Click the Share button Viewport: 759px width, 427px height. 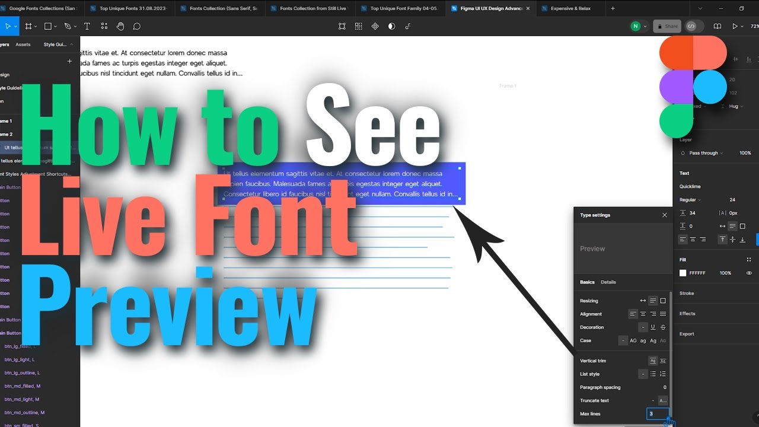point(666,26)
